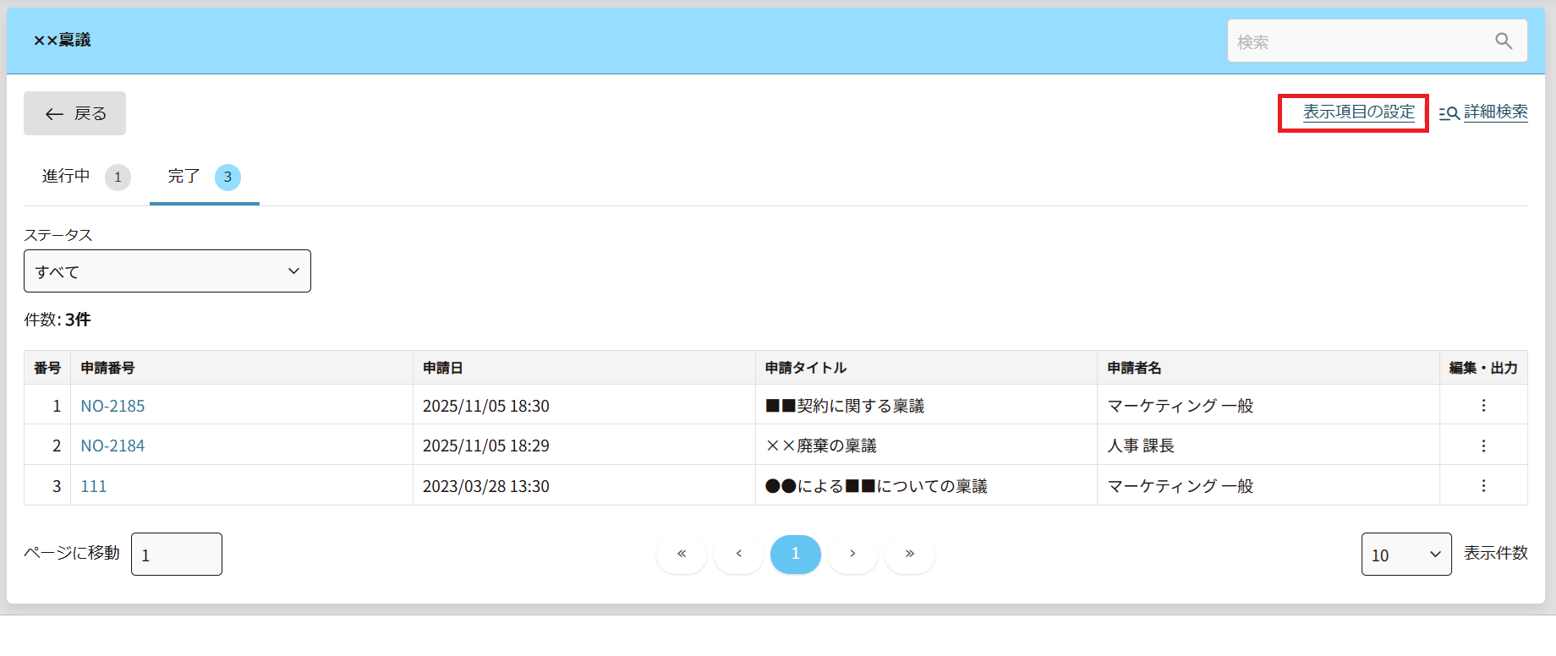Open application NO-2185
This screenshot has height=656, width=1556.
(112, 406)
